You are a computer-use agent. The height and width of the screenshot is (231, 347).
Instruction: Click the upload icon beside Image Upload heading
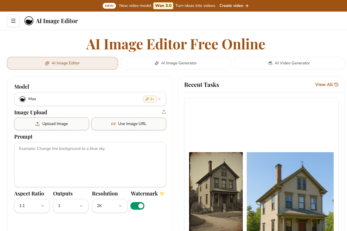(x=164, y=112)
